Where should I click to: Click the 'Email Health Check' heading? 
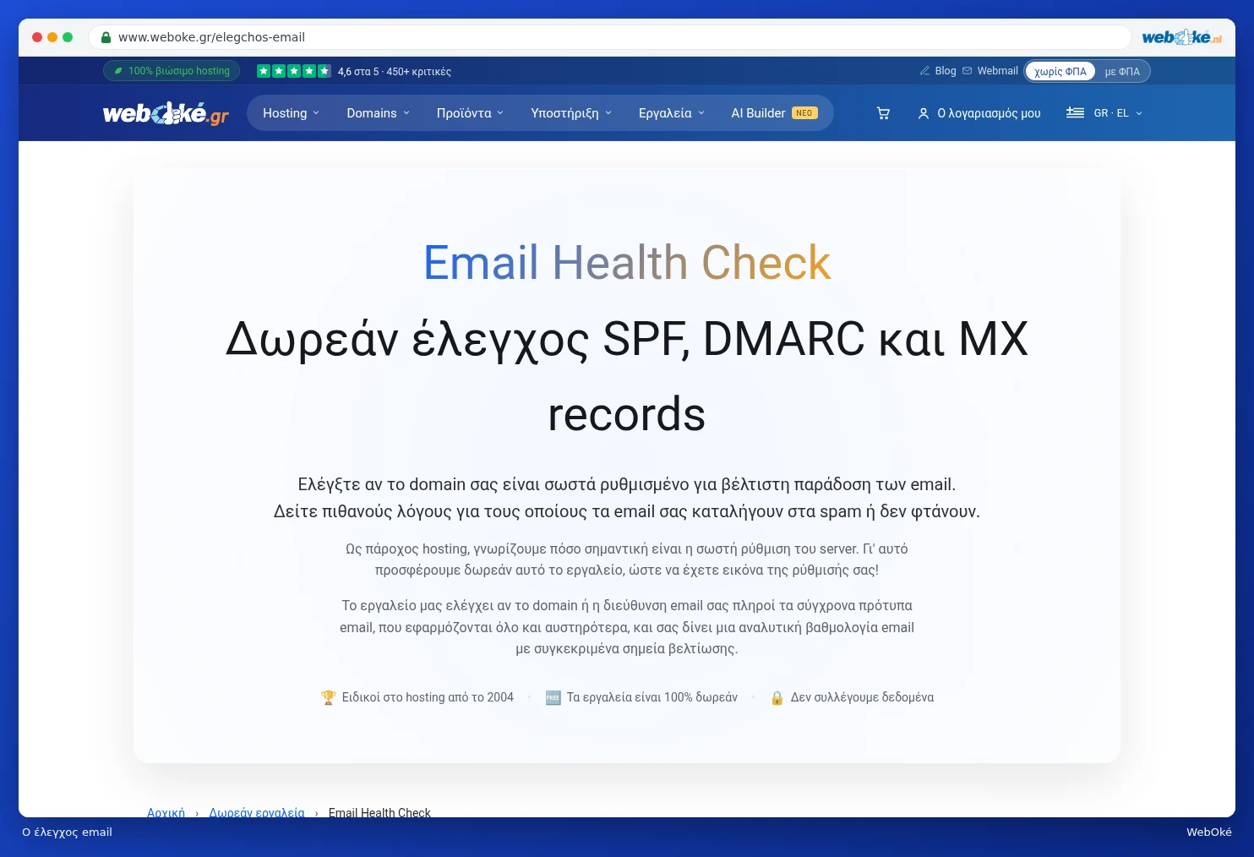point(627,262)
